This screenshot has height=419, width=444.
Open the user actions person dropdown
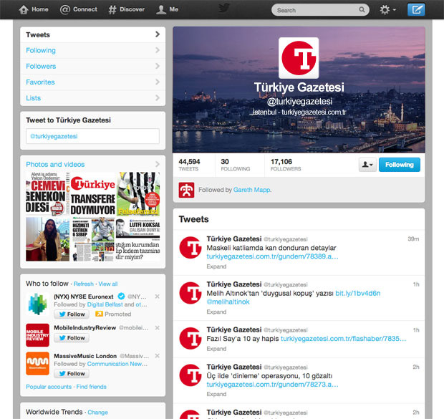367,165
